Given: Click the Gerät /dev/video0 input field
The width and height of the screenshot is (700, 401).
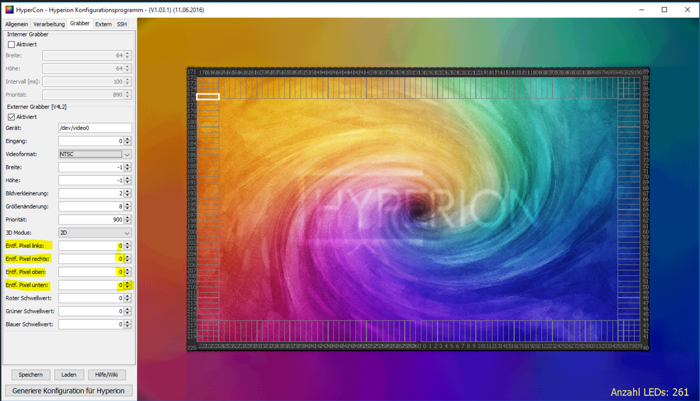Looking at the screenshot, I should pyautogui.click(x=95, y=128).
